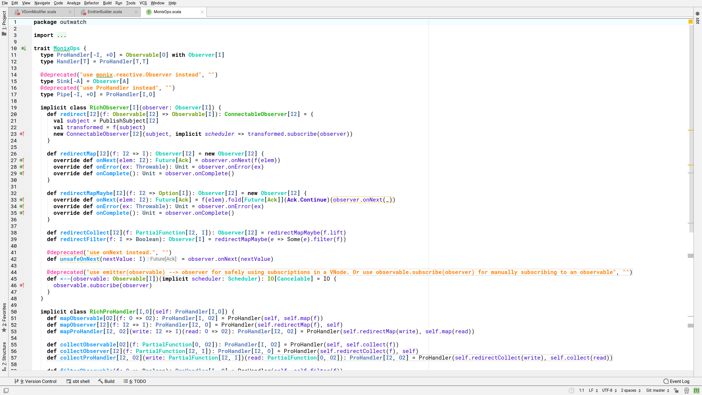Screen dimensions: 702x395
Task: Toggle tool window quick-access button at bottom-left
Action: (6, 390)
